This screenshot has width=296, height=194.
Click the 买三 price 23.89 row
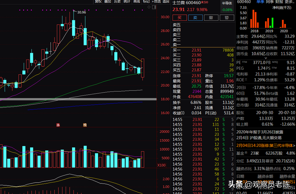tap(203, 60)
